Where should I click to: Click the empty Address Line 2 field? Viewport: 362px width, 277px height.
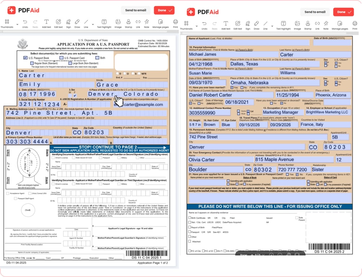(86, 123)
